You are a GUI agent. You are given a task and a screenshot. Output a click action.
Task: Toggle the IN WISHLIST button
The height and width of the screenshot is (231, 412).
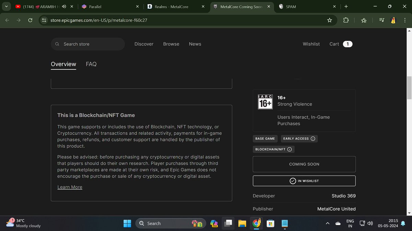click(304, 181)
